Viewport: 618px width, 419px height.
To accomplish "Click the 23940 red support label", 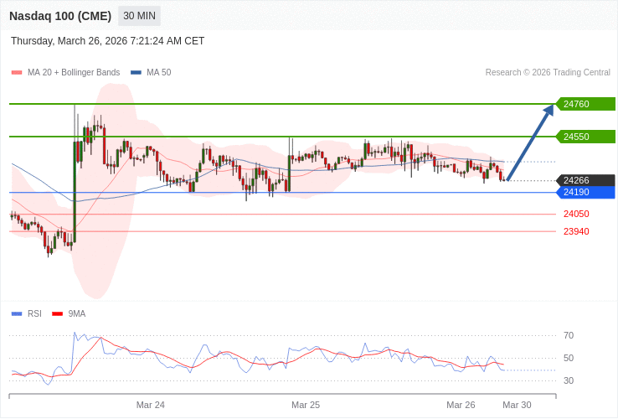I will tap(576, 232).
